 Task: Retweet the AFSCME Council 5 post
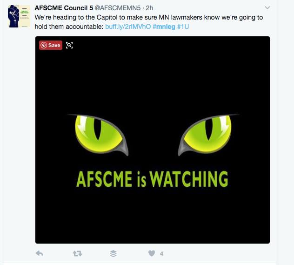pyautogui.click(x=77, y=254)
